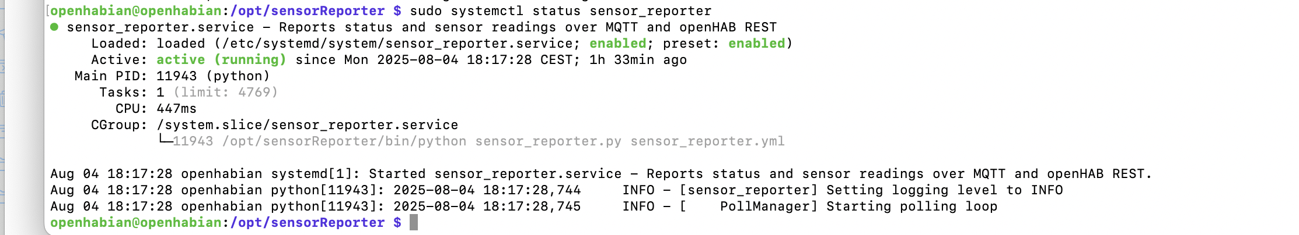Click the grey '/opt/sensorReporter/bin/python' process path
The width and height of the screenshot is (1299, 235).
coord(344,141)
